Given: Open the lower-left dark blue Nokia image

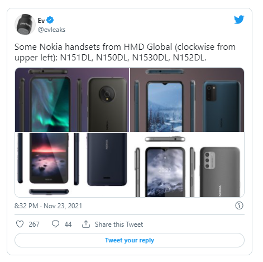Looking at the screenshot, I should coord(72,165).
